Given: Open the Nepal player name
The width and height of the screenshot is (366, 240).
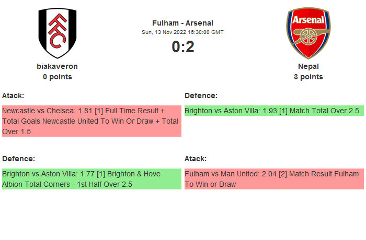Looking at the screenshot, I should [x=308, y=66].
